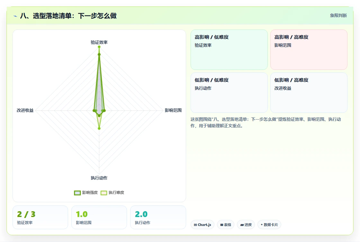This screenshot has height=242, width=360.
Task: Click the 进度 tag icon
Action: [x=242, y=225]
